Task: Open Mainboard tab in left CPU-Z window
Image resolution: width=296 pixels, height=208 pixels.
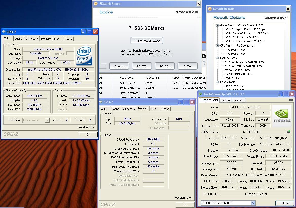Action: click(x=32, y=39)
